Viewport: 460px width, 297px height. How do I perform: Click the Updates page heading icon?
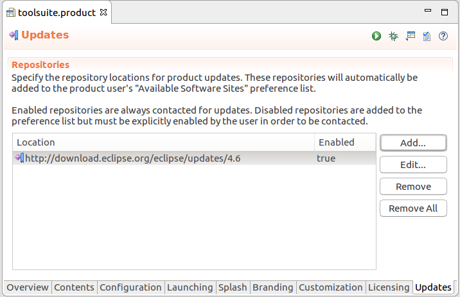pyautogui.click(x=13, y=35)
